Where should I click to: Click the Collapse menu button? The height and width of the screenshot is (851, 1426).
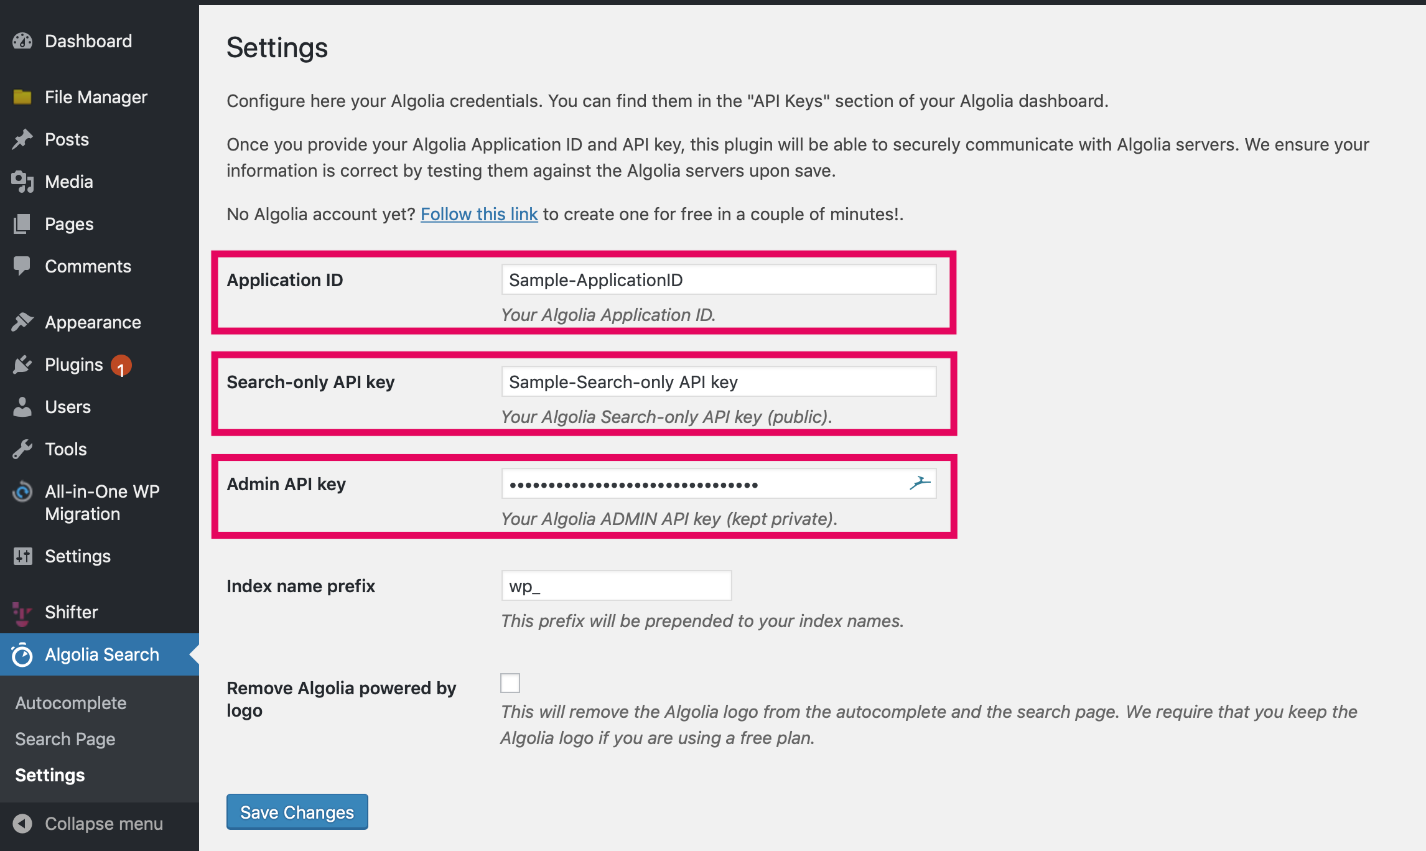[100, 824]
